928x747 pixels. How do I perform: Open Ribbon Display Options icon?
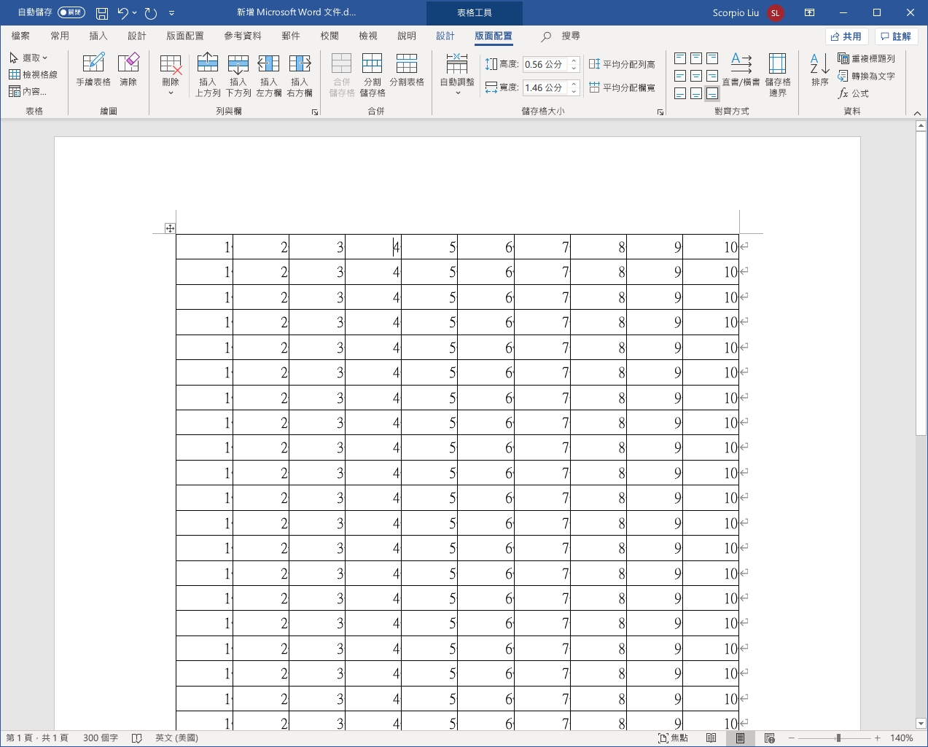(x=809, y=12)
